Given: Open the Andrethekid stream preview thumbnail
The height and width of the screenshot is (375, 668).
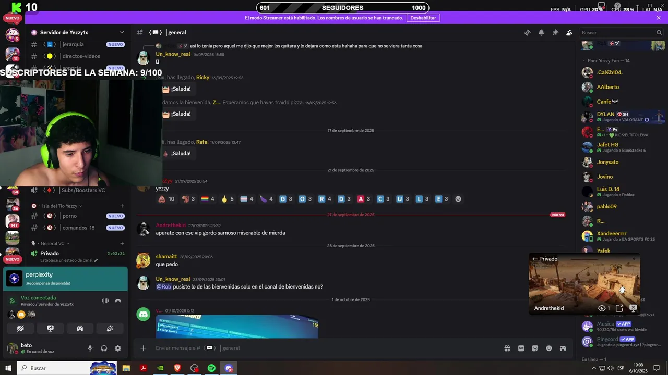Looking at the screenshot, I should pos(584,284).
